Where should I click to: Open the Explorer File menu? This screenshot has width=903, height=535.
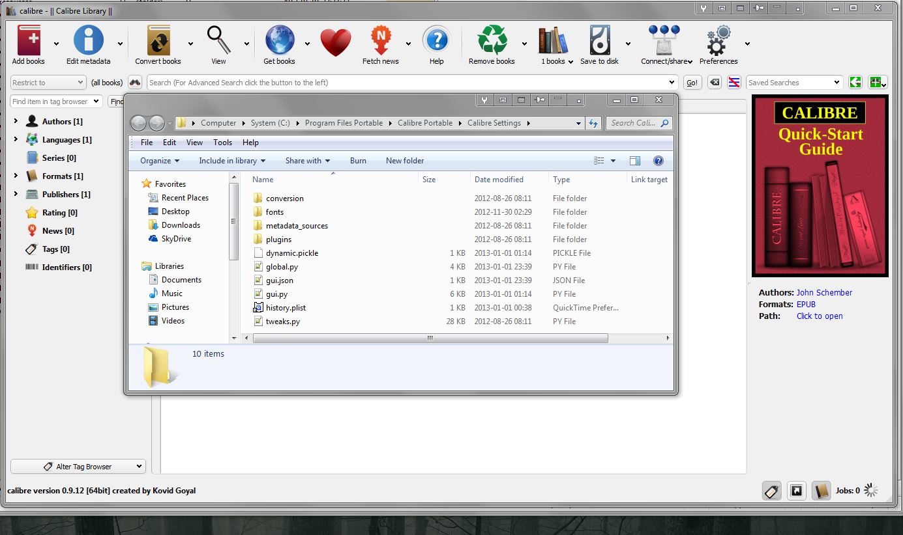pyautogui.click(x=147, y=143)
